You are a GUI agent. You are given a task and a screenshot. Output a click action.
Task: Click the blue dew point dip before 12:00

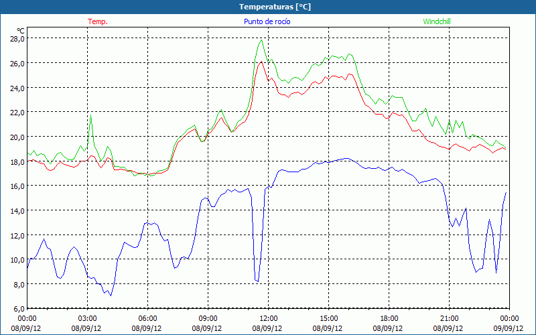tap(257, 281)
